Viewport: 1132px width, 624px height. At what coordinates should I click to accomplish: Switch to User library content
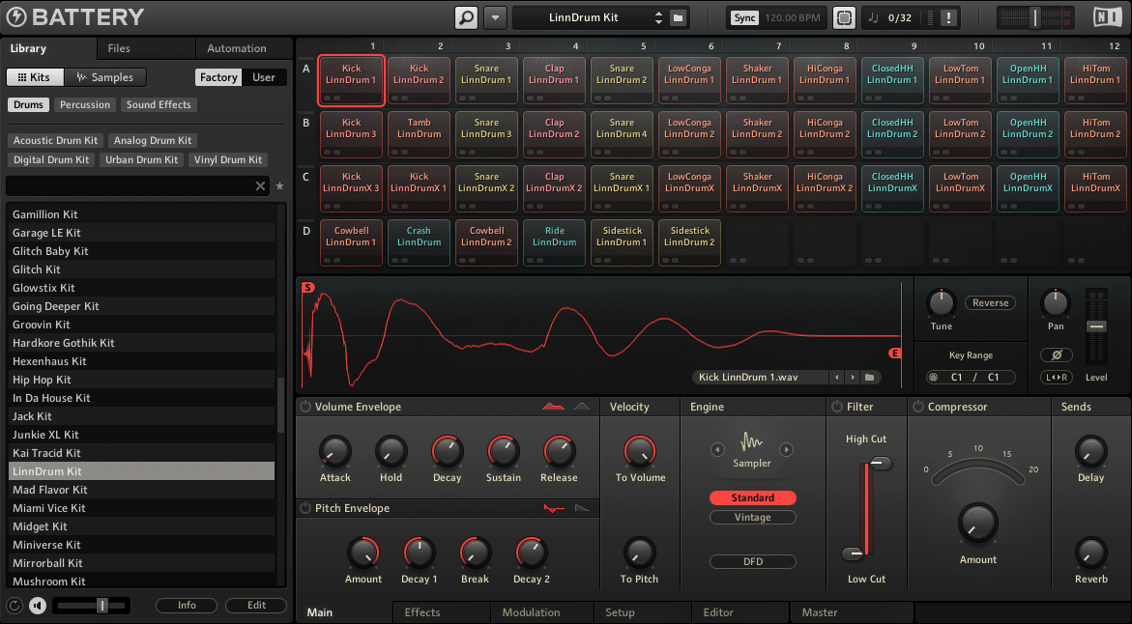[264, 77]
